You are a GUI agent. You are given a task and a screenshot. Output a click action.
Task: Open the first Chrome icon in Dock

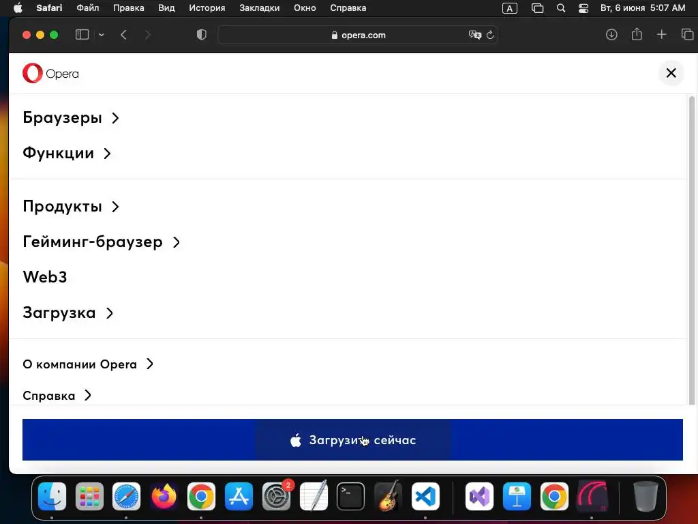(x=201, y=496)
